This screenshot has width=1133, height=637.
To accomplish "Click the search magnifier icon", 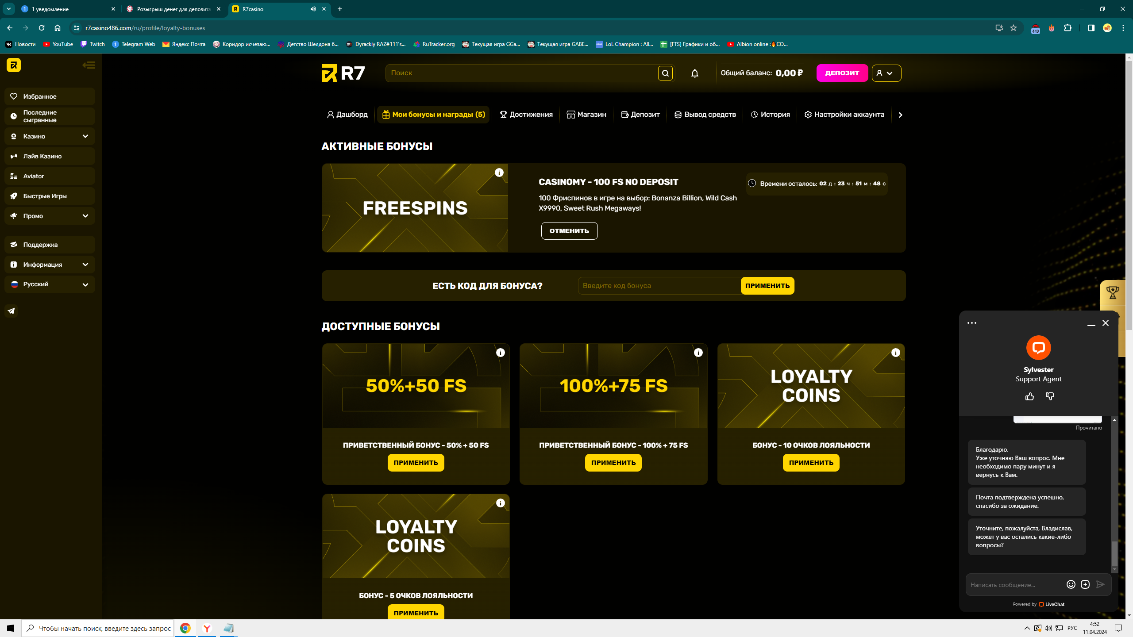I will pos(665,73).
